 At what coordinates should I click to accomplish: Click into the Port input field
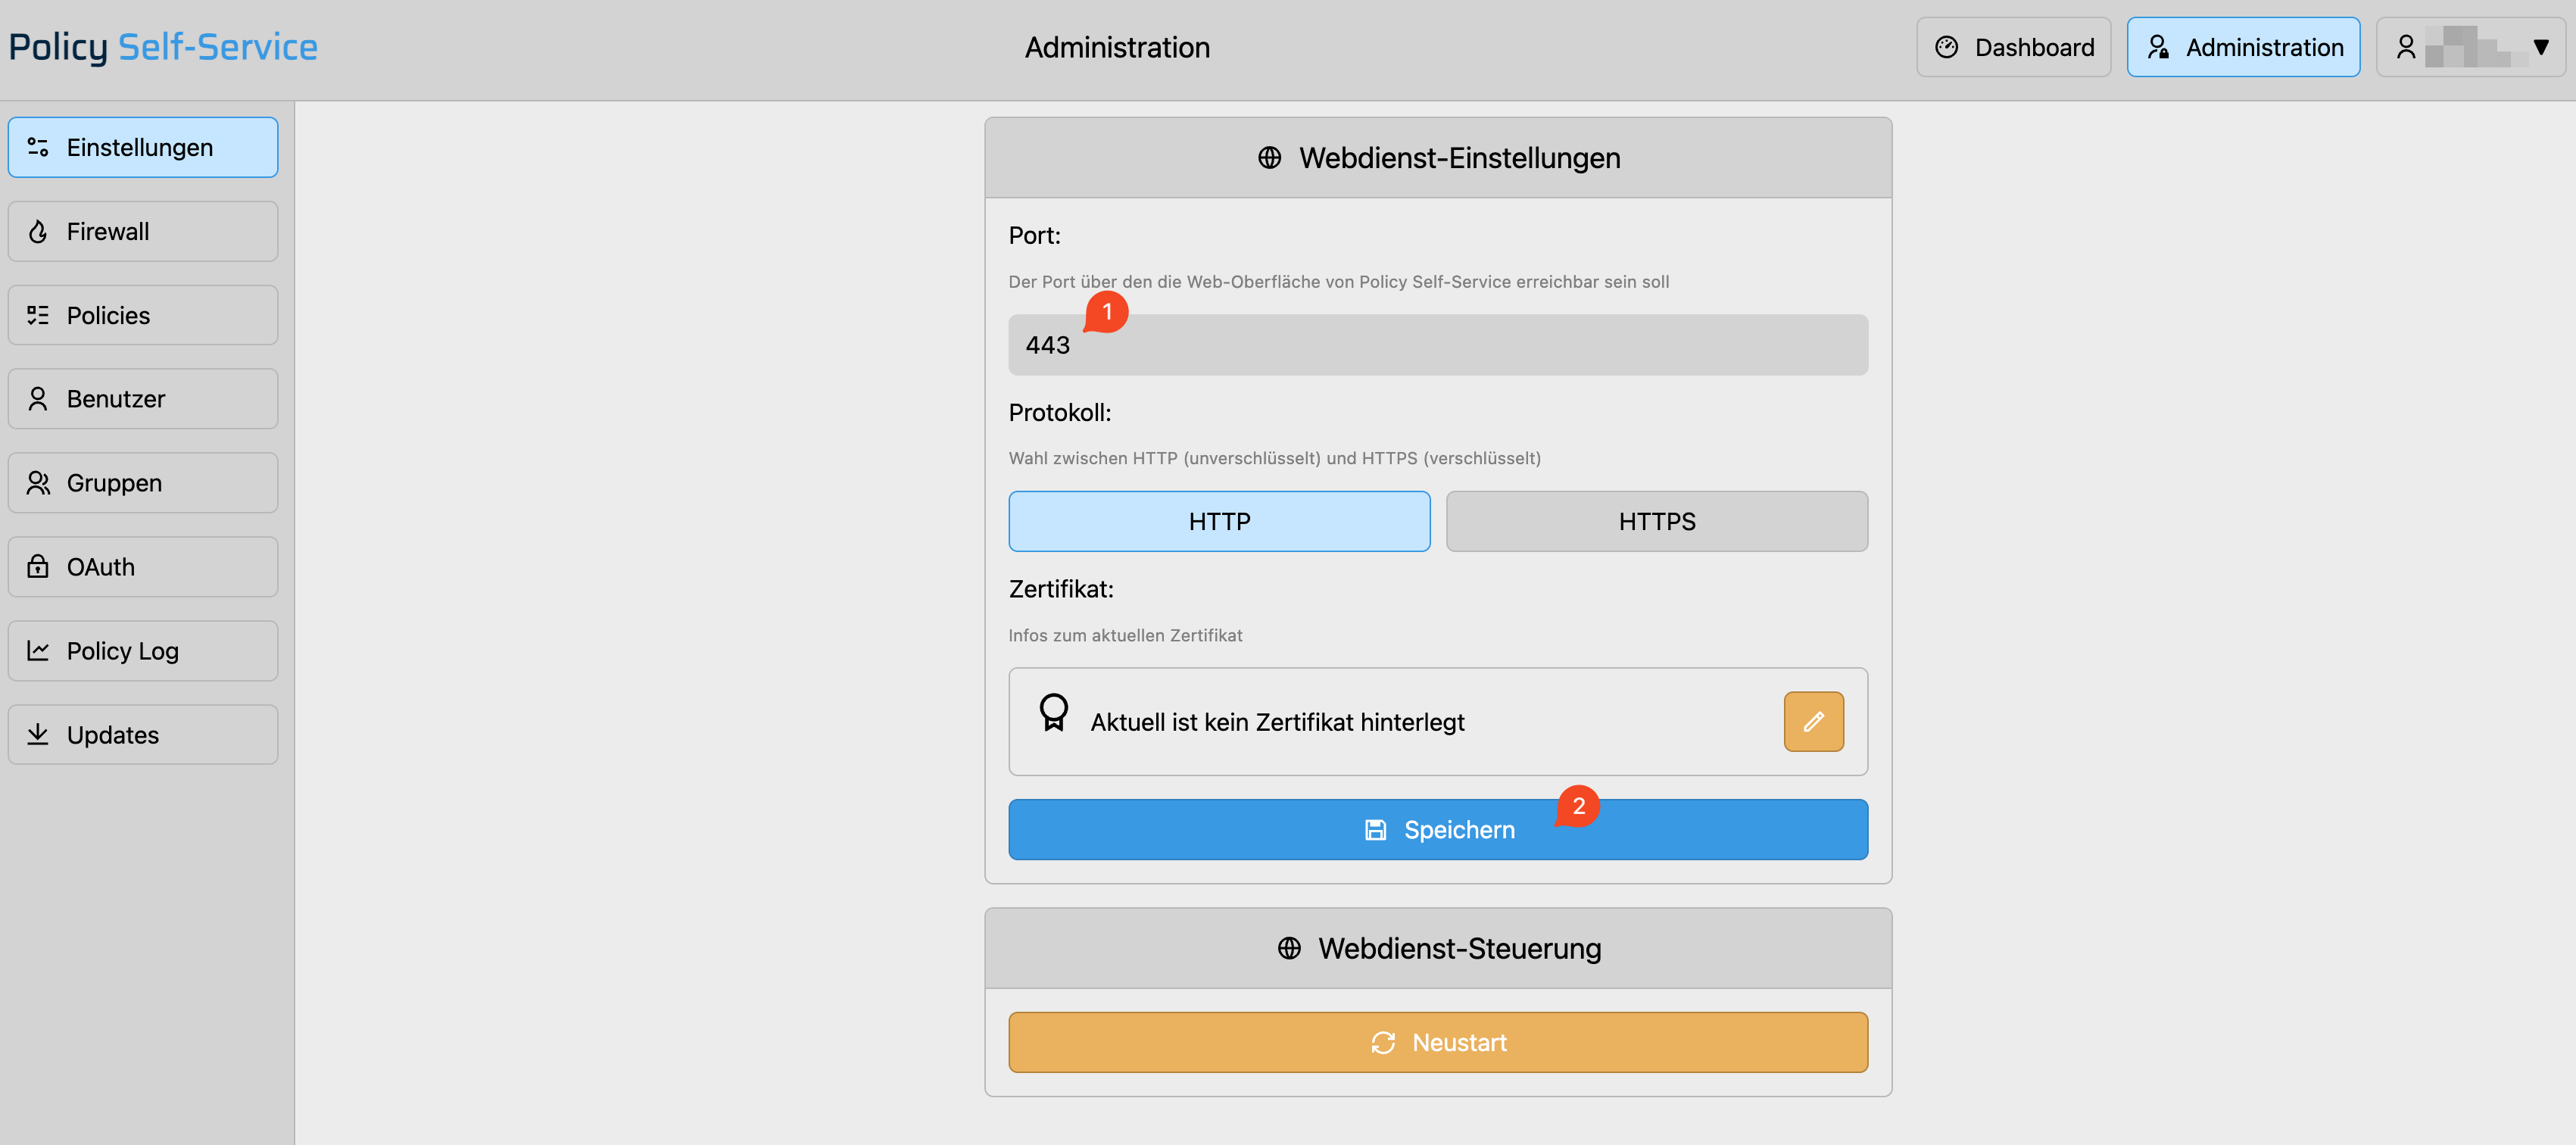(x=1437, y=345)
